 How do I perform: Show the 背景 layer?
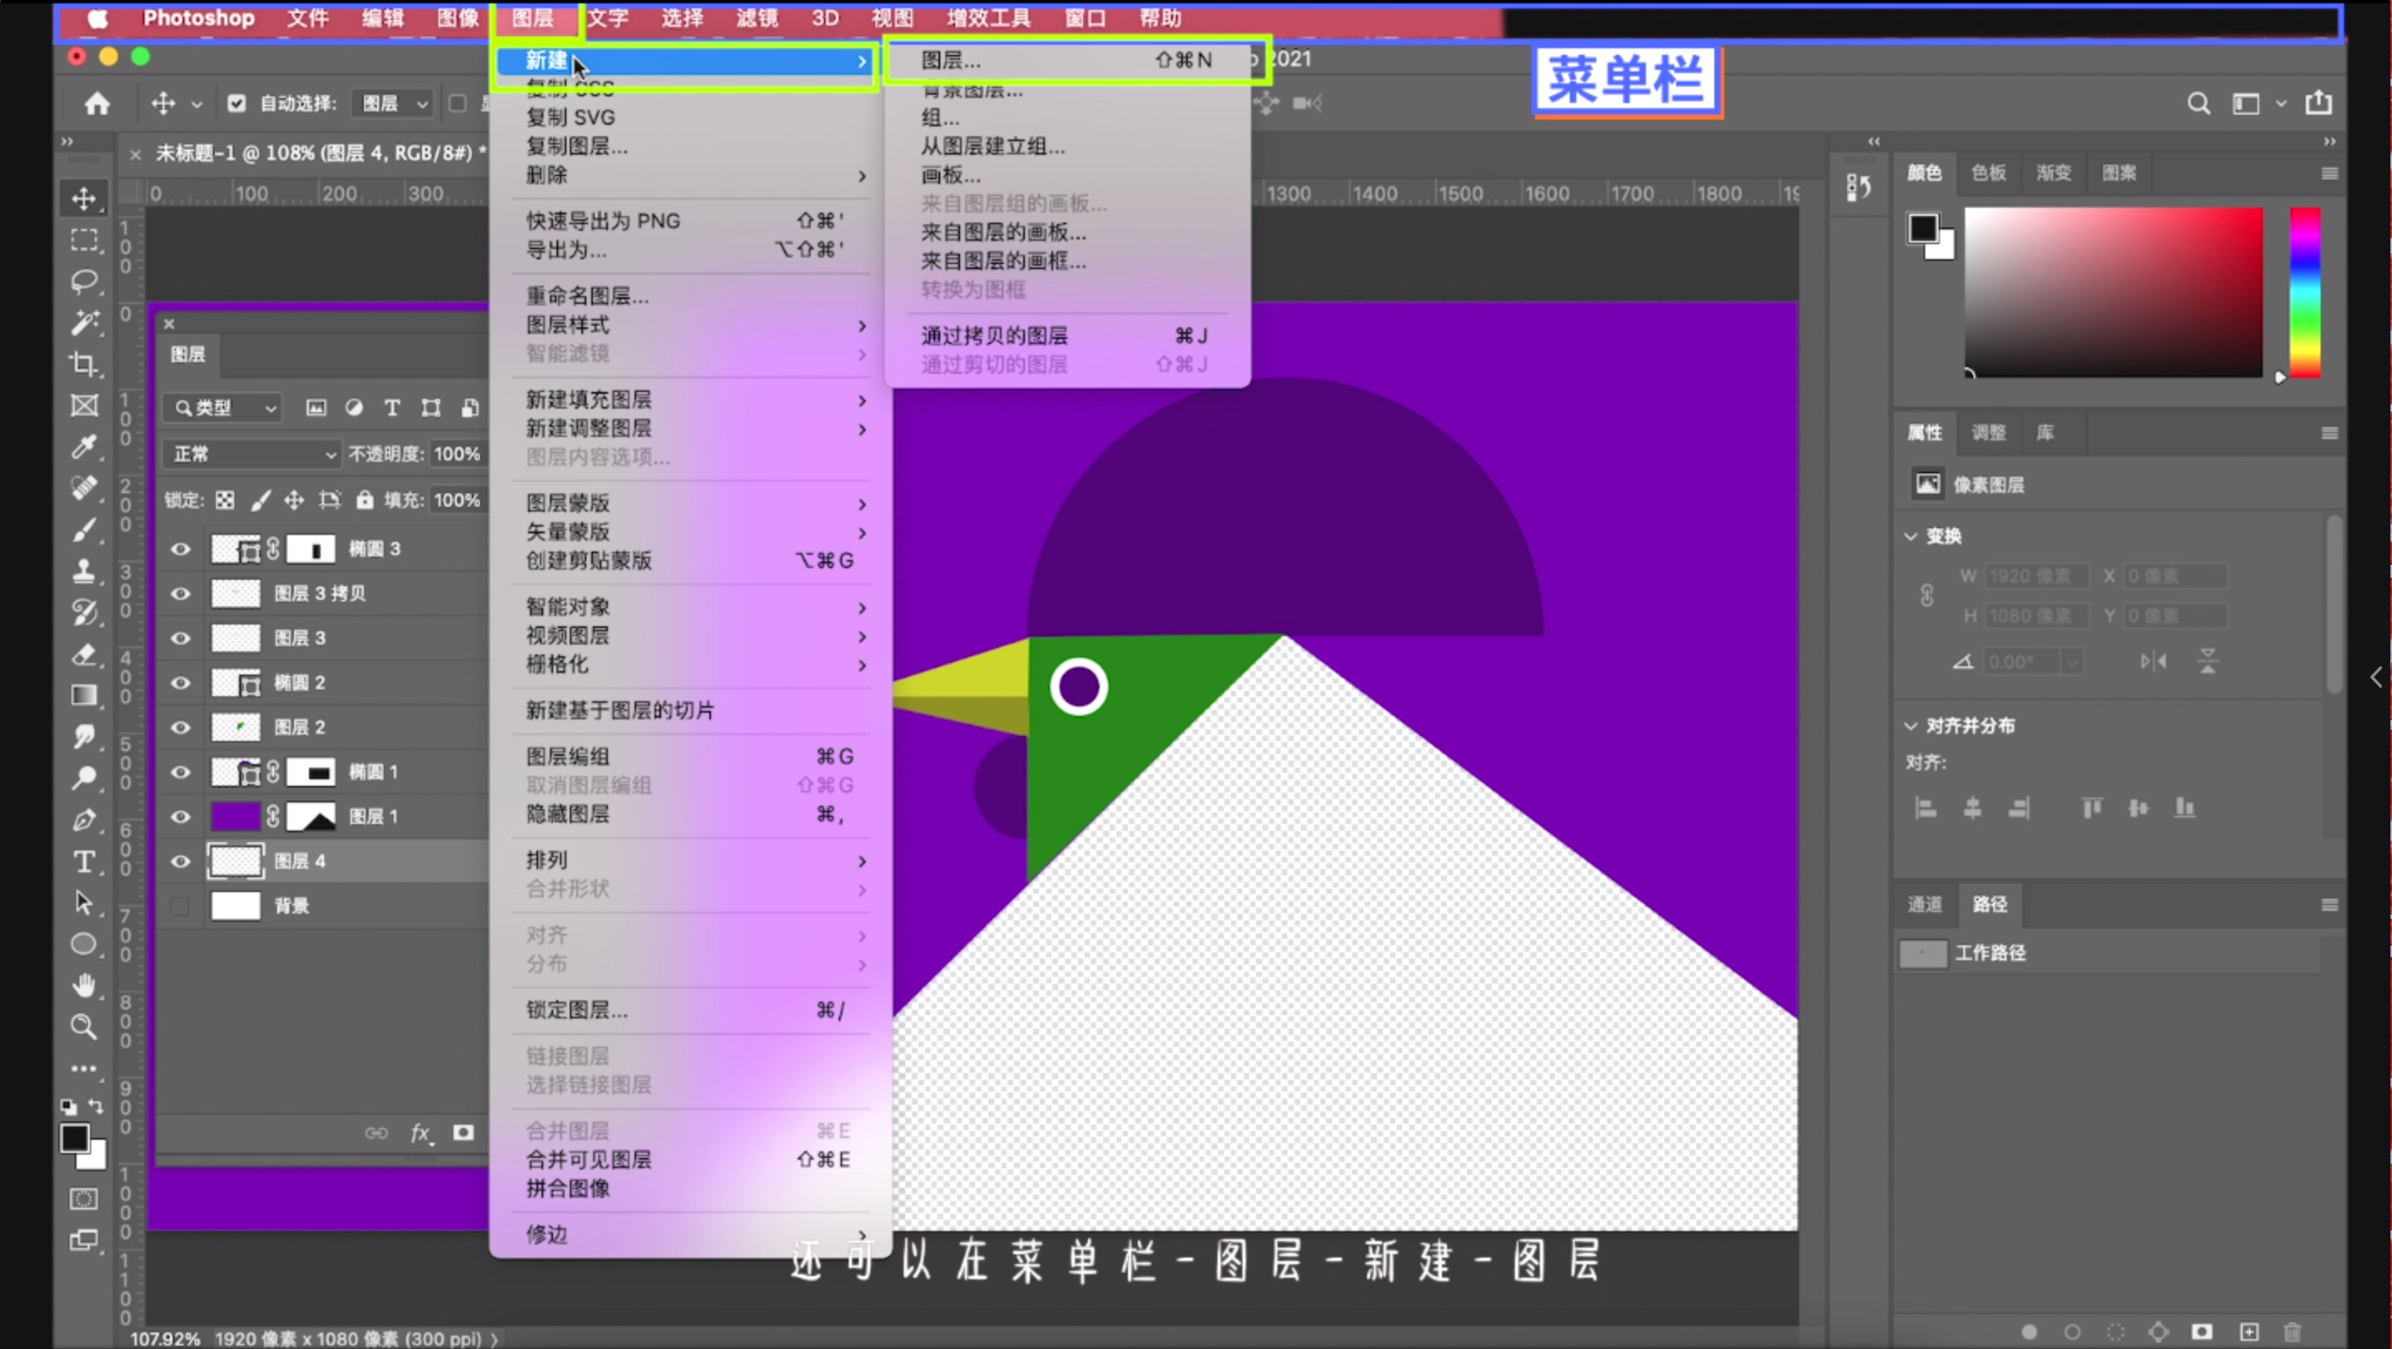click(180, 906)
